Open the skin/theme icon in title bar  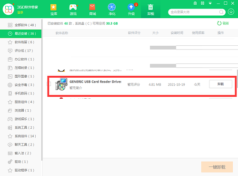click(202, 3)
